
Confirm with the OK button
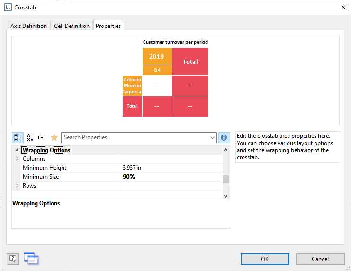(265, 259)
